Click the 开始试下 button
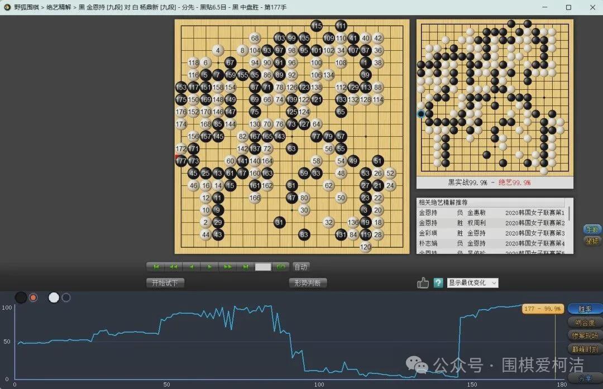The height and width of the screenshot is (389, 603). click(x=165, y=283)
